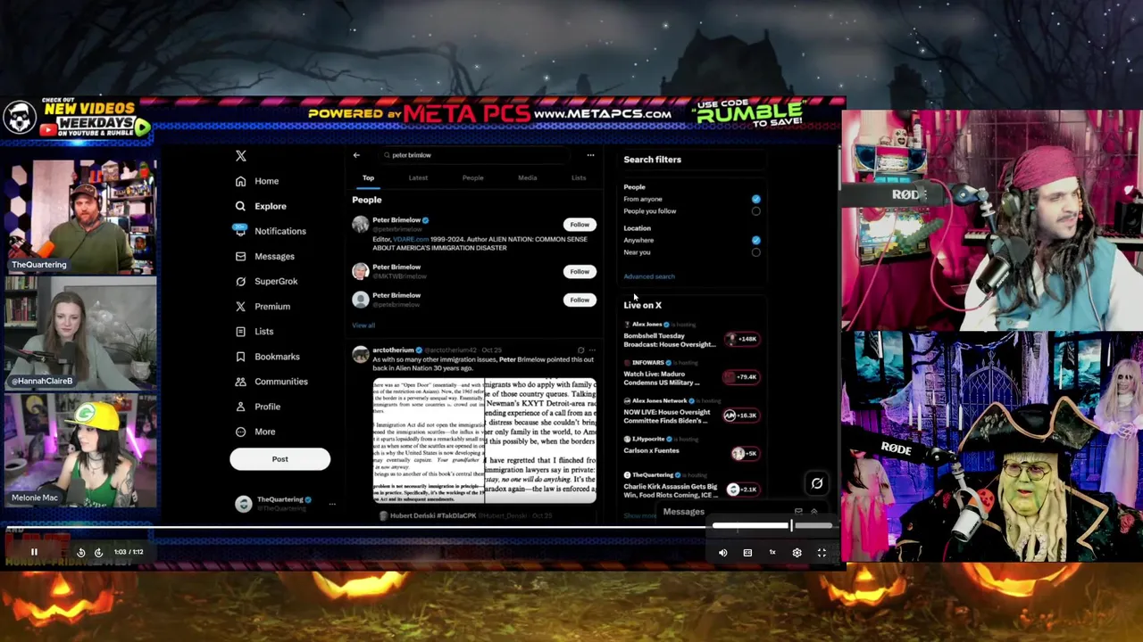Follow Peter Brimelow @peterbrimelow

[x=580, y=225]
